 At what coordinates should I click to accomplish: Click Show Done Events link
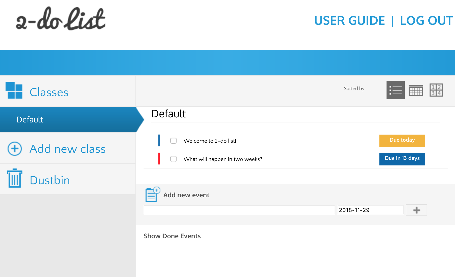[x=172, y=236]
